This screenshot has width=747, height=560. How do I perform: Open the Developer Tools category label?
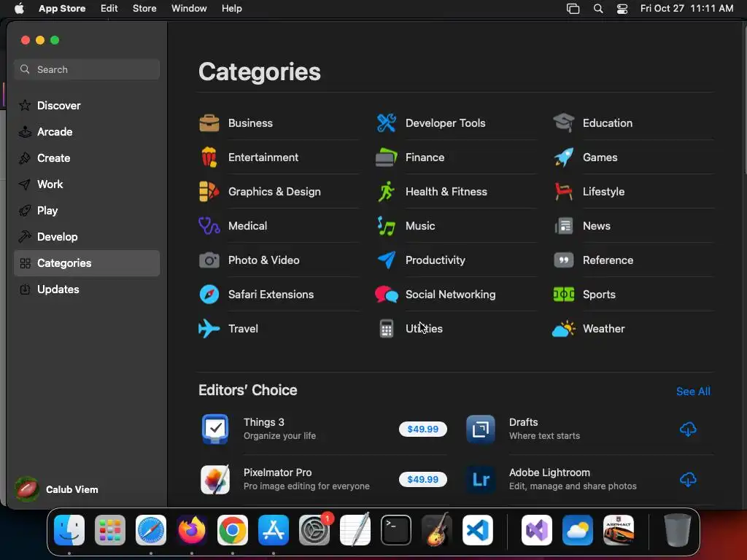(446, 122)
